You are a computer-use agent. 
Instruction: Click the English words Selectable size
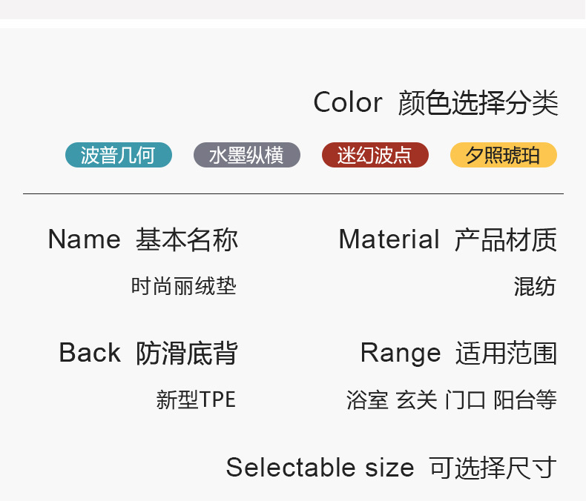[x=320, y=468]
